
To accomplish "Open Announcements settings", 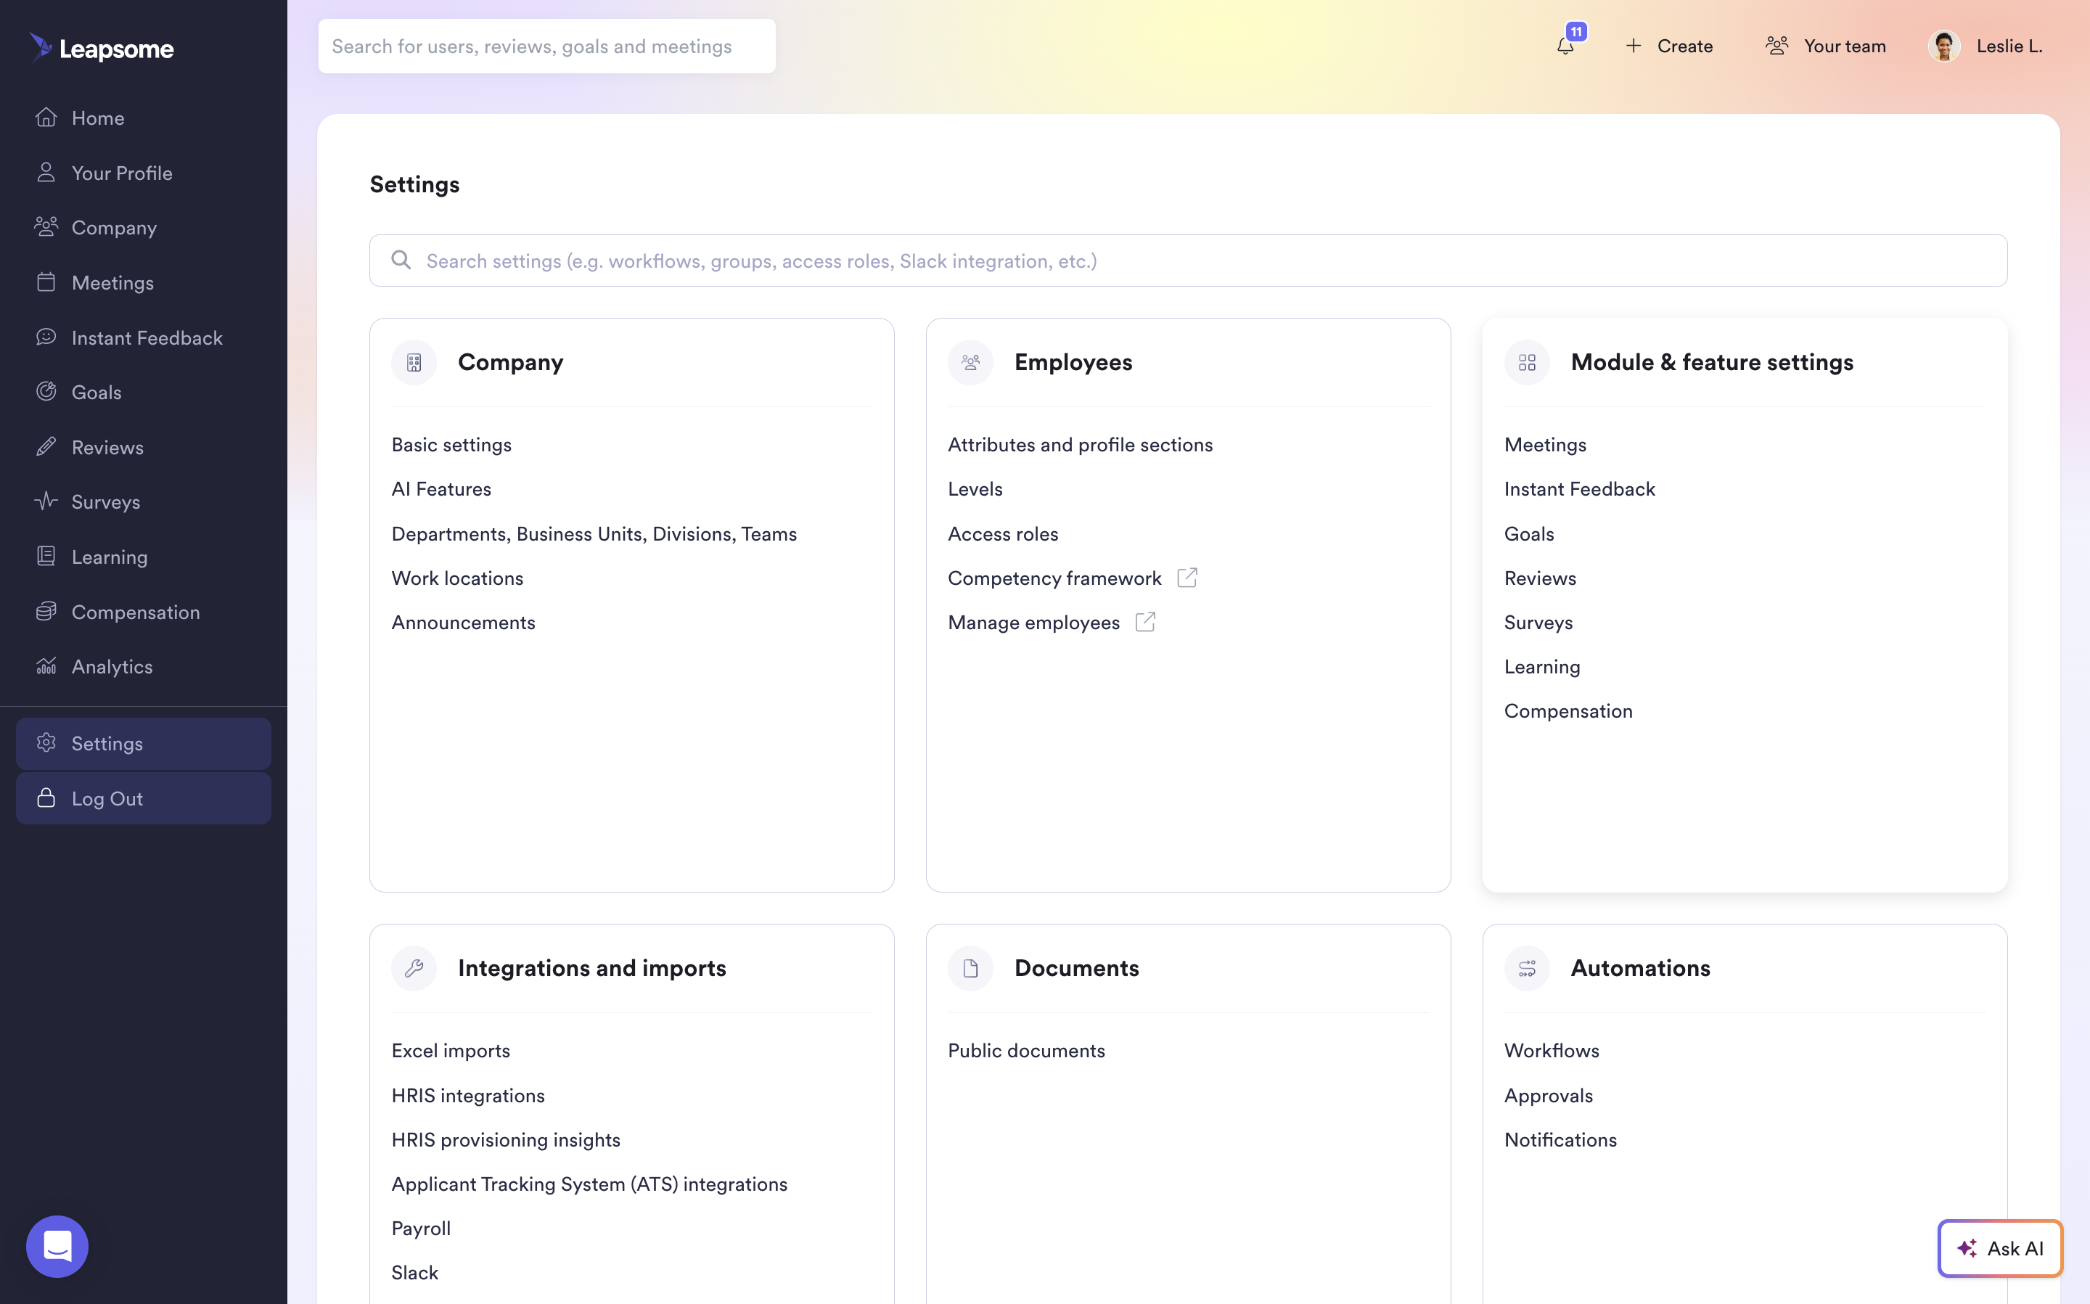I will pyautogui.click(x=463, y=623).
